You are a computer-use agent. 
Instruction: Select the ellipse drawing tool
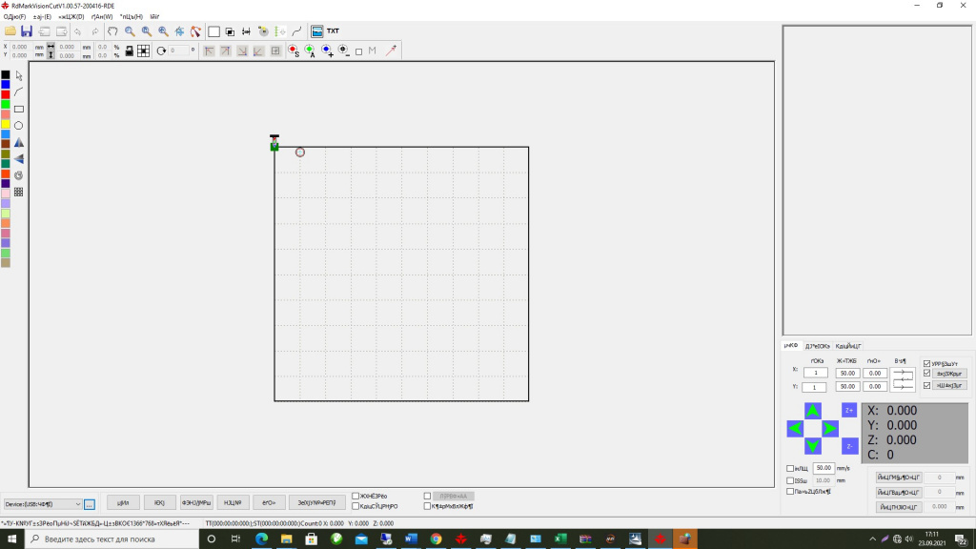[x=19, y=126]
